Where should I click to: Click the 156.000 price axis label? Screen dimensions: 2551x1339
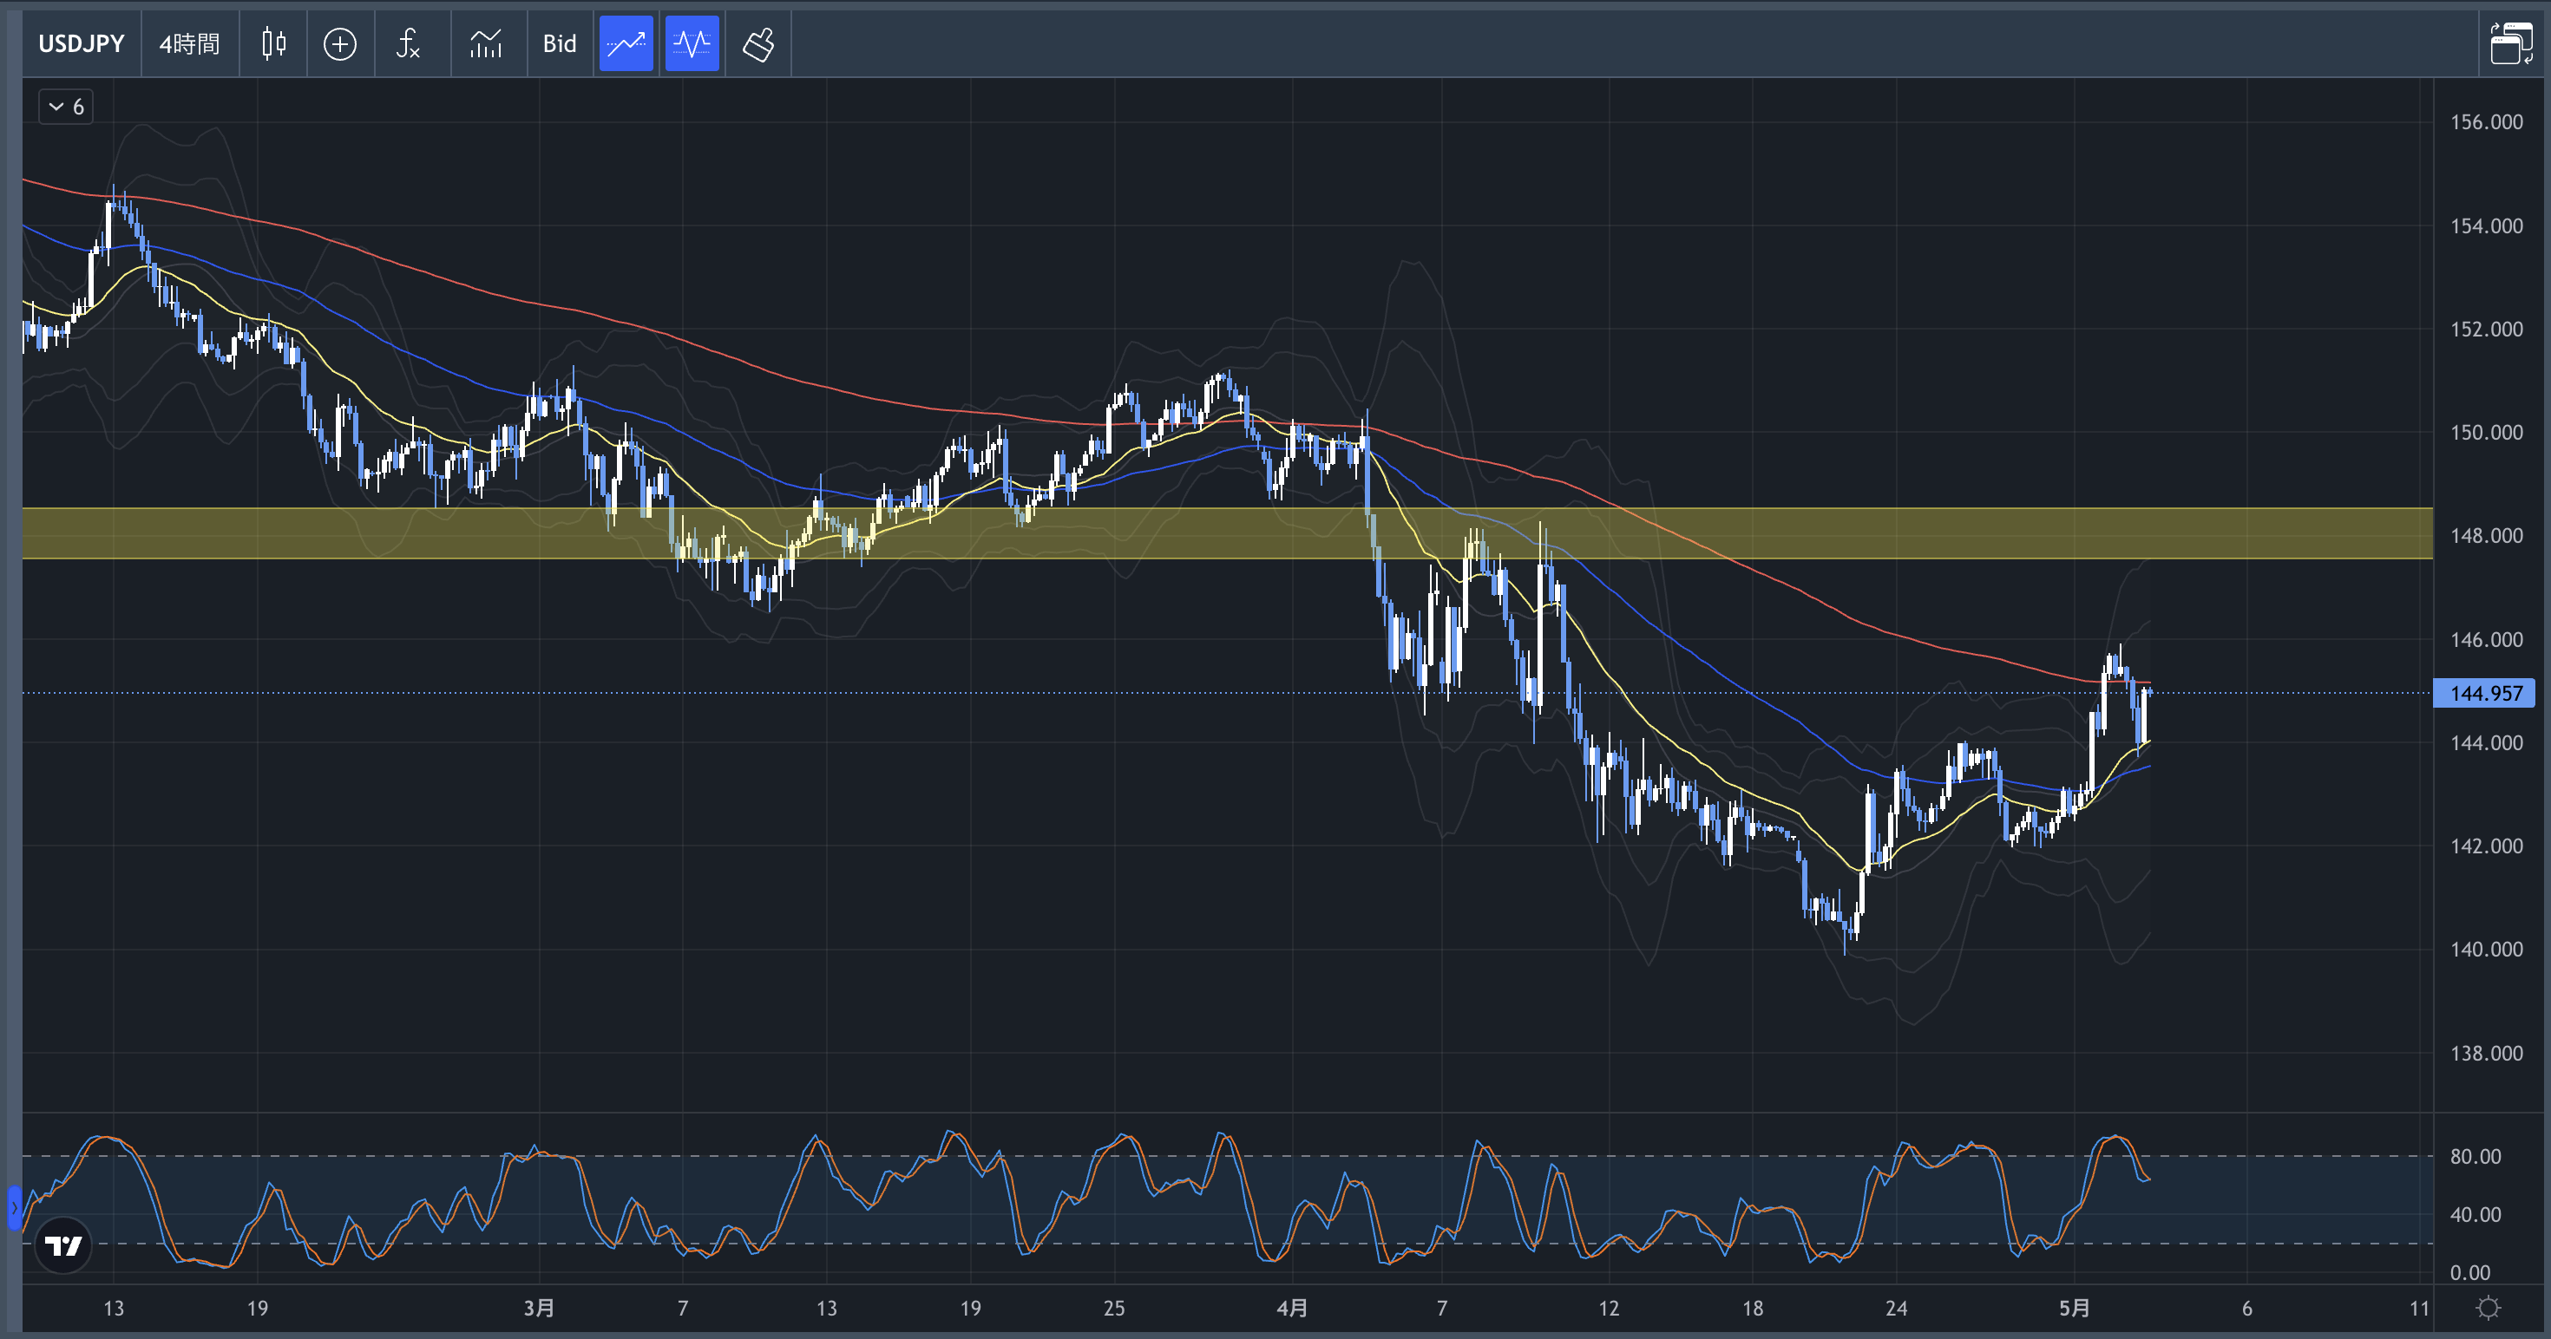point(2486,121)
